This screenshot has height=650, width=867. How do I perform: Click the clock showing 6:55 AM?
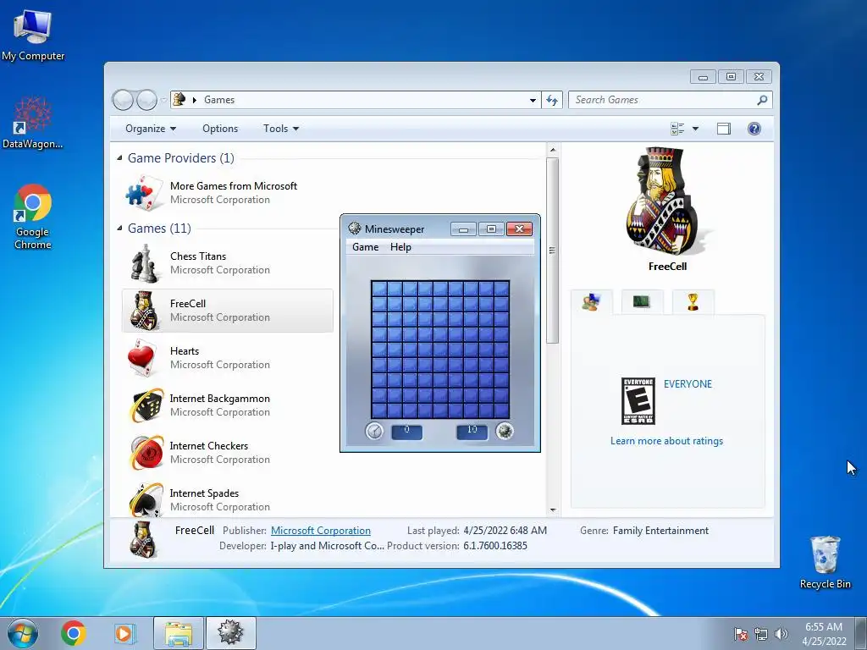[x=824, y=627]
